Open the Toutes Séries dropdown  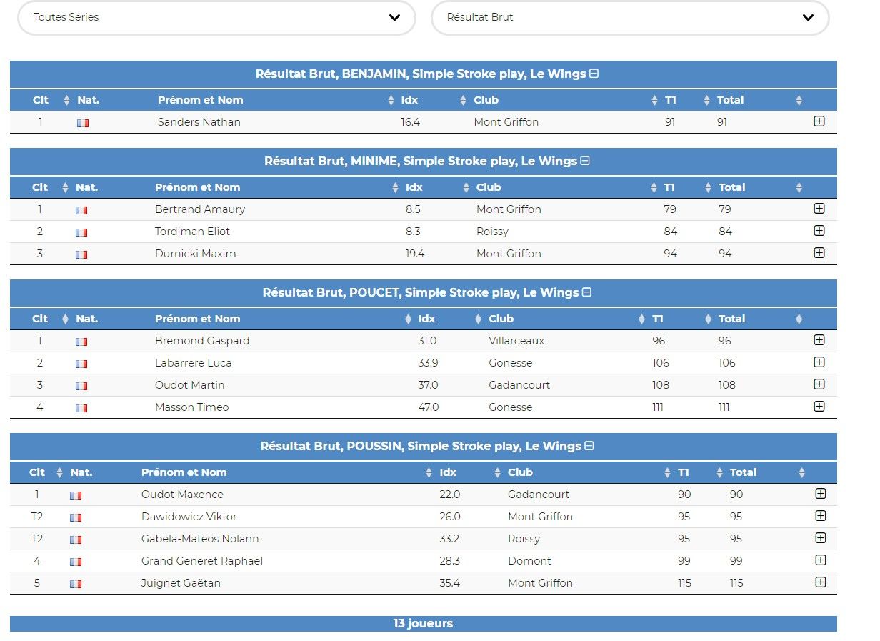[216, 17]
